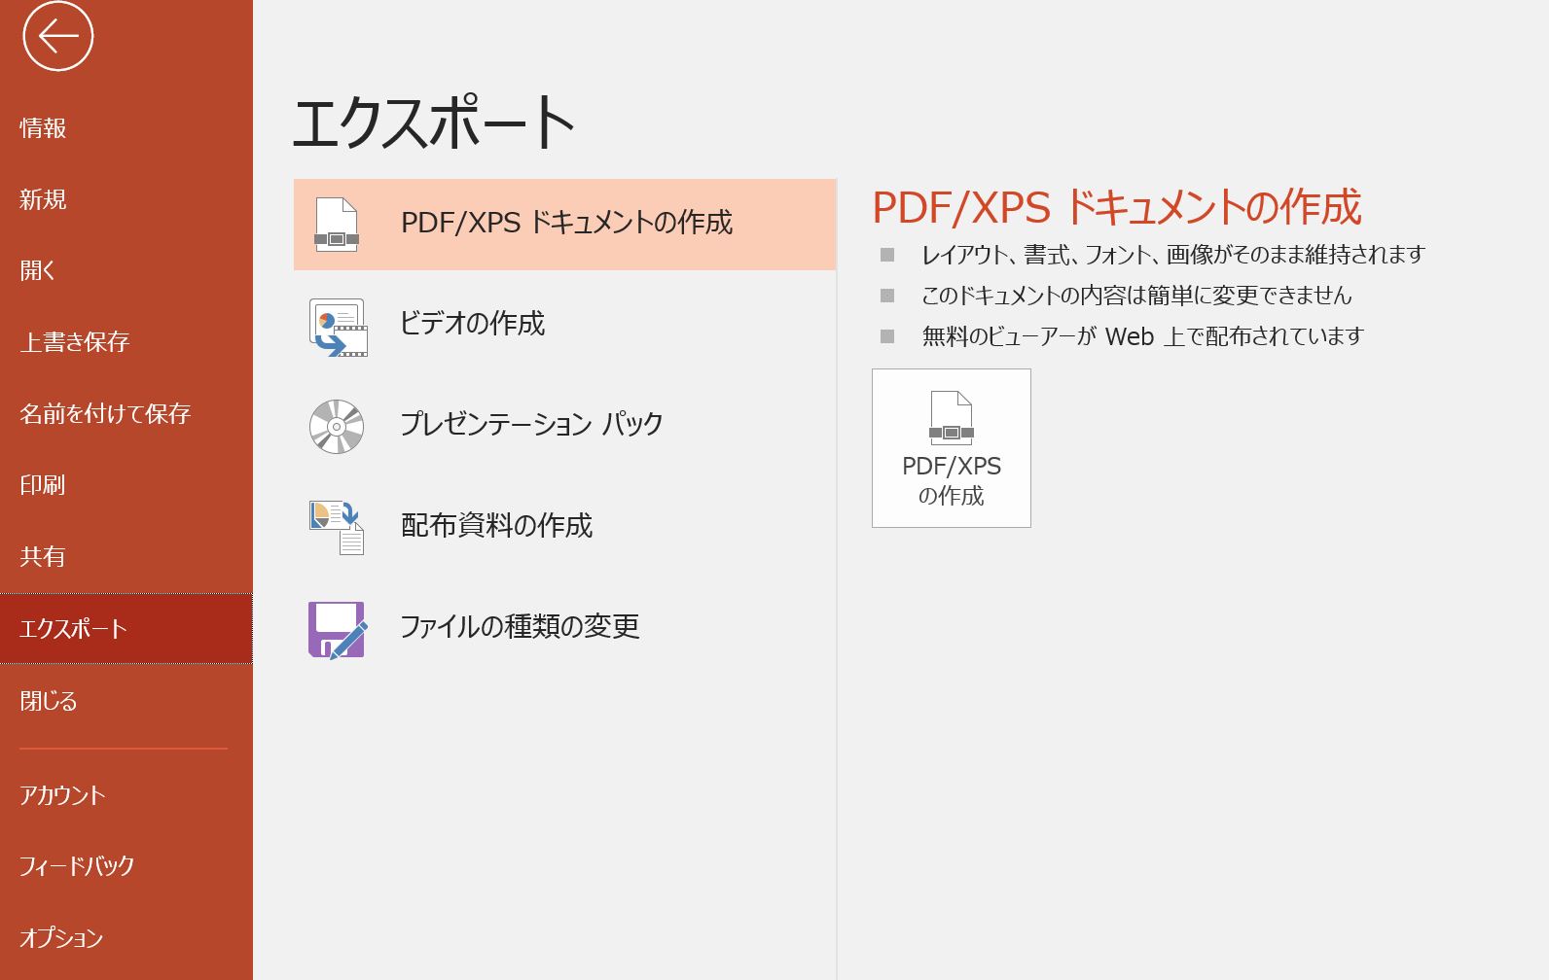Select the 配布資料の作成 option label
Image resolution: width=1549 pixels, height=980 pixels.
[x=496, y=526]
